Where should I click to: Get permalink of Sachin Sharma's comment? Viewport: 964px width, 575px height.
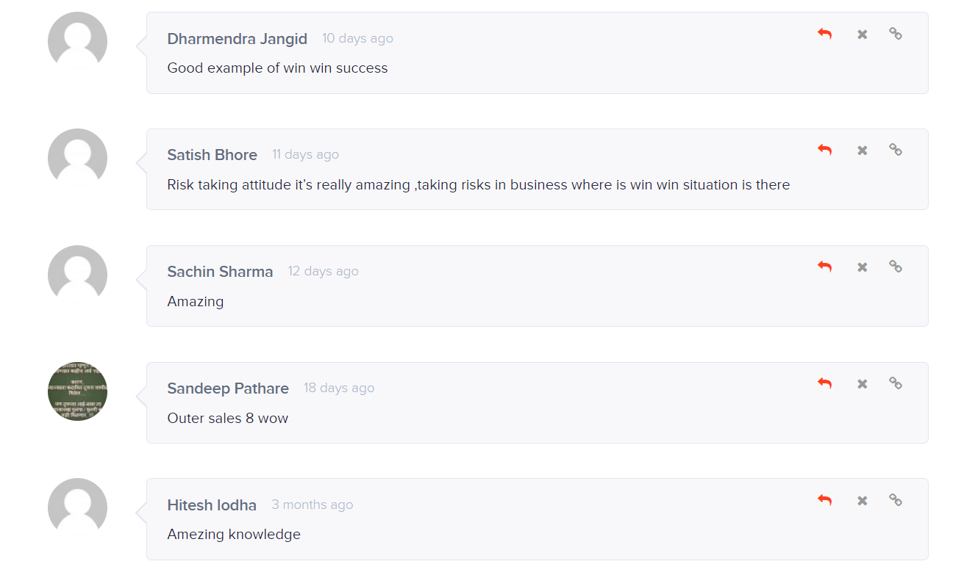click(896, 267)
